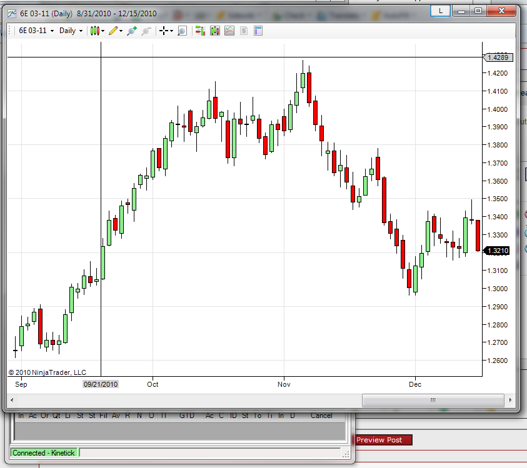The width and height of the screenshot is (527, 468).
Task: Click the Nov axis label
Action: tap(284, 384)
